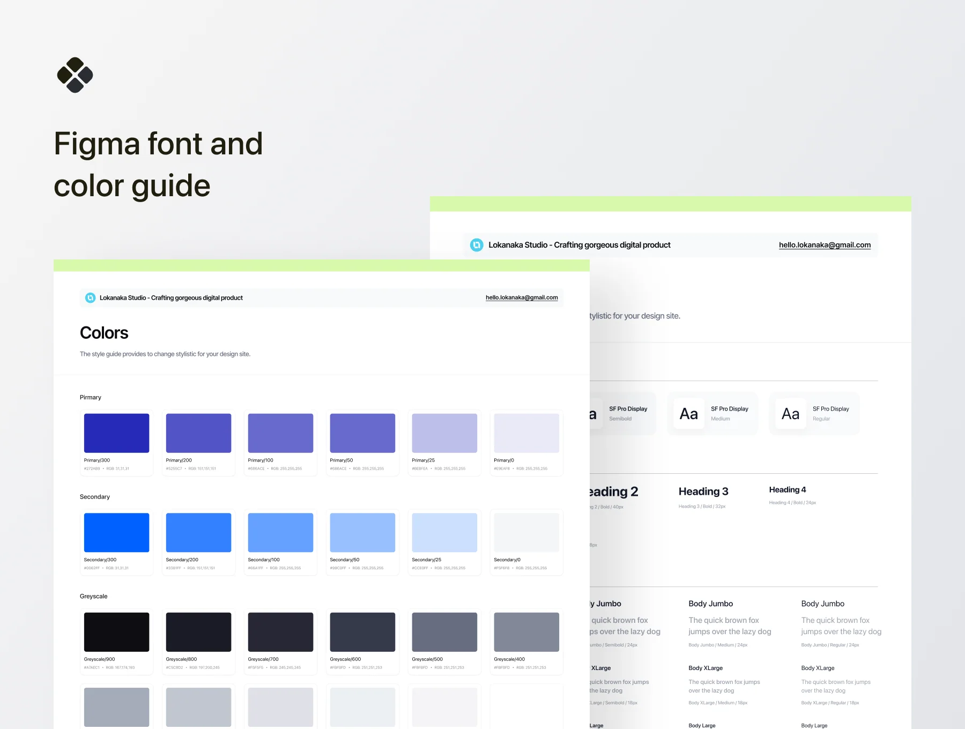Select the Primary/25 color swatch
The width and height of the screenshot is (965, 729).
444,433
